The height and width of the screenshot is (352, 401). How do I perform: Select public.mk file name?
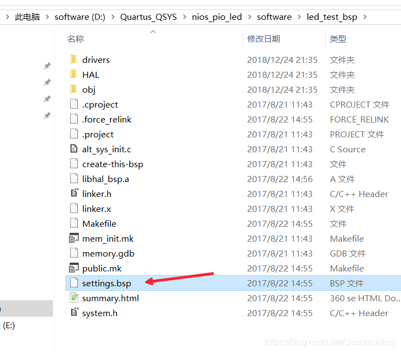[102, 268]
